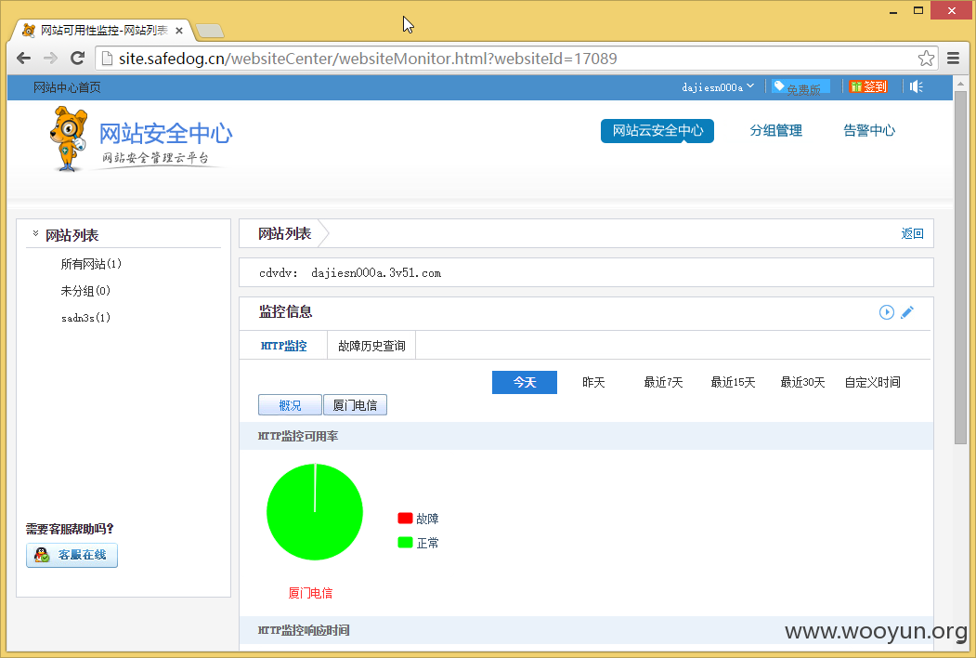Click the speaker announcement icon in top bar

pos(917,86)
